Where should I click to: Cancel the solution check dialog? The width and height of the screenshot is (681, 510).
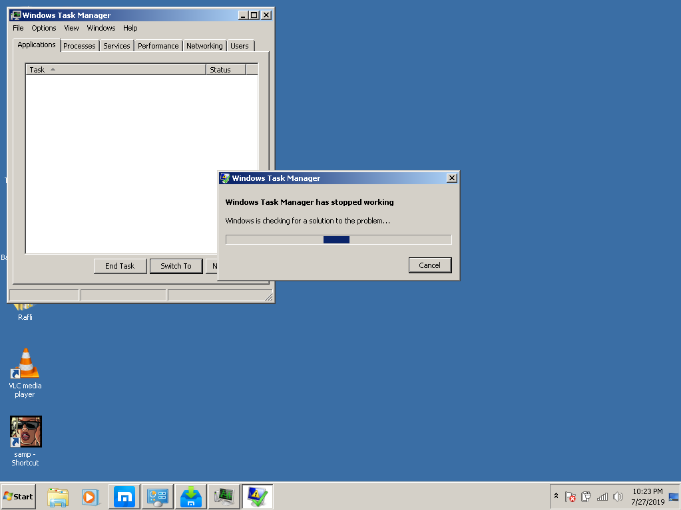pos(430,265)
